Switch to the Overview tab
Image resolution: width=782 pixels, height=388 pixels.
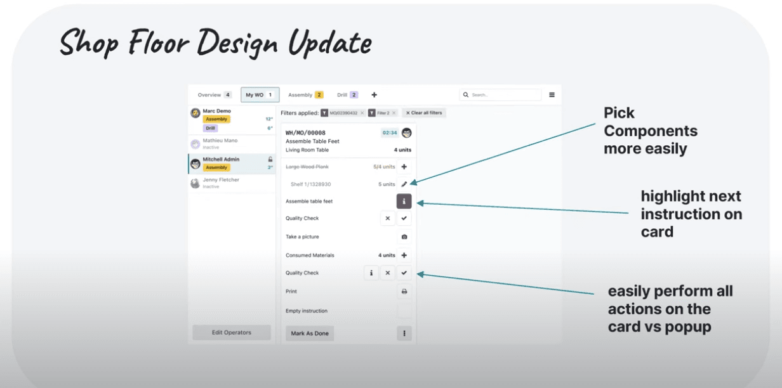pos(215,95)
